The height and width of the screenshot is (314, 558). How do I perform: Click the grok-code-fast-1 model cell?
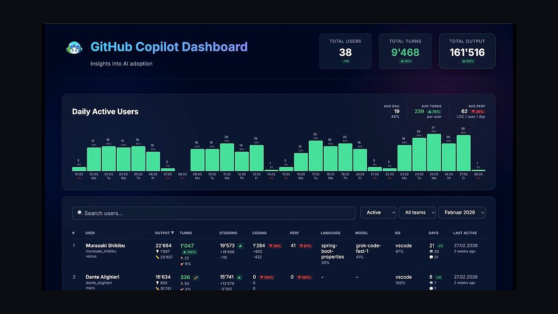pyautogui.click(x=369, y=248)
